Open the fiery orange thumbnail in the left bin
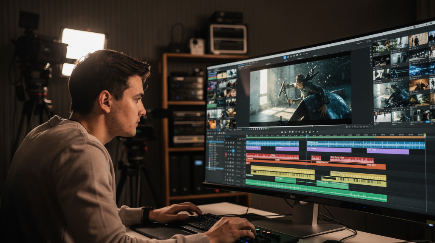 [x=212, y=124]
